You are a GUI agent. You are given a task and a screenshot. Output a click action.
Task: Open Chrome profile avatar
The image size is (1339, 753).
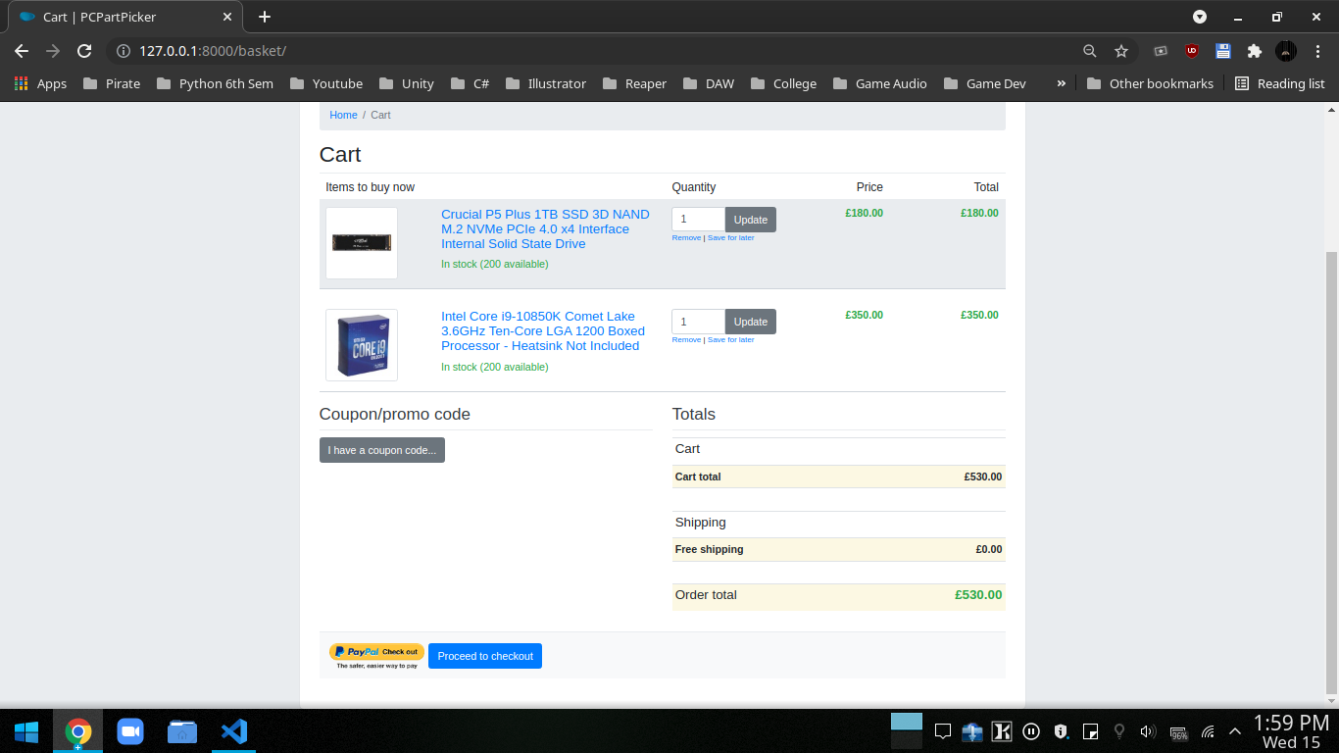click(1286, 51)
